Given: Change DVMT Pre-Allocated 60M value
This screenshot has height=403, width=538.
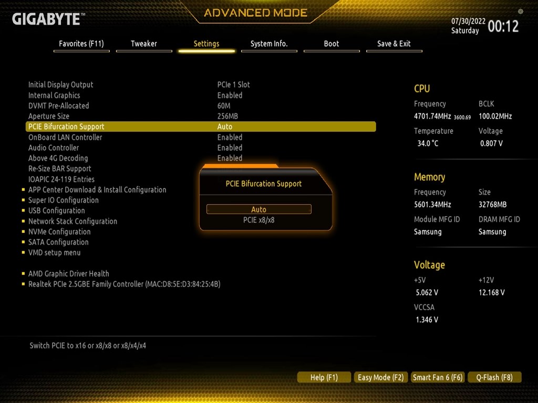Looking at the screenshot, I should pyautogui.click(x=224, y=105).
